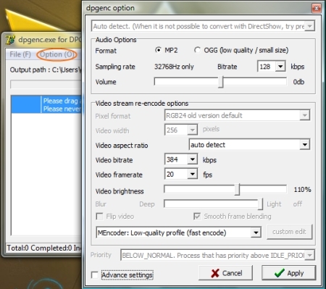Enable Advance settings checkbox
326x289 pixels.
click(95, 275)
